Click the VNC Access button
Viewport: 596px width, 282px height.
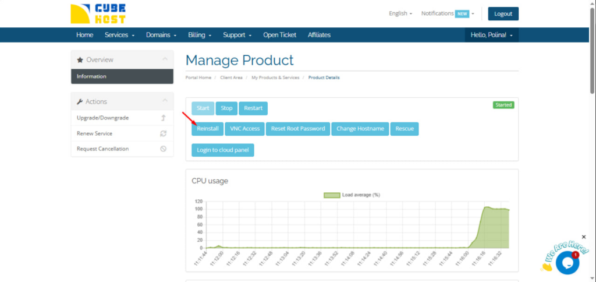(x=244, y=129)
